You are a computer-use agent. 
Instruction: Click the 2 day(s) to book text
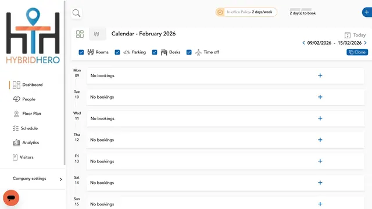point(303,13)
